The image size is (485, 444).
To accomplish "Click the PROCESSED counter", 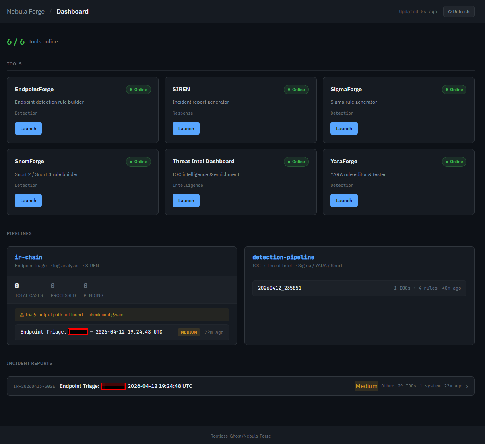I will (x=63, y=290).
